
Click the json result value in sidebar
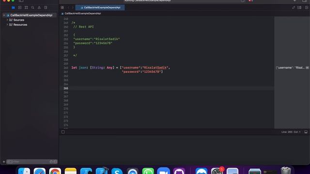click(290, 68)
